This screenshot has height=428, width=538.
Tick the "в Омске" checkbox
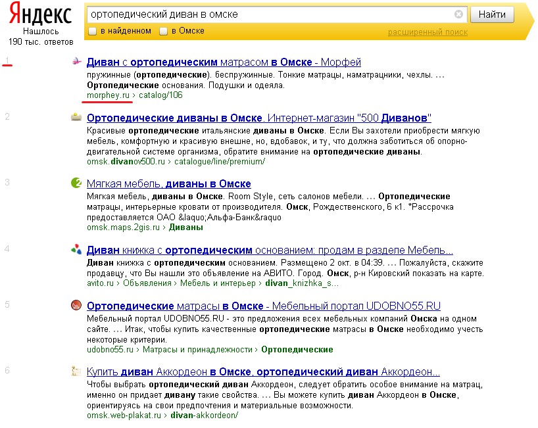coord(163,31)
